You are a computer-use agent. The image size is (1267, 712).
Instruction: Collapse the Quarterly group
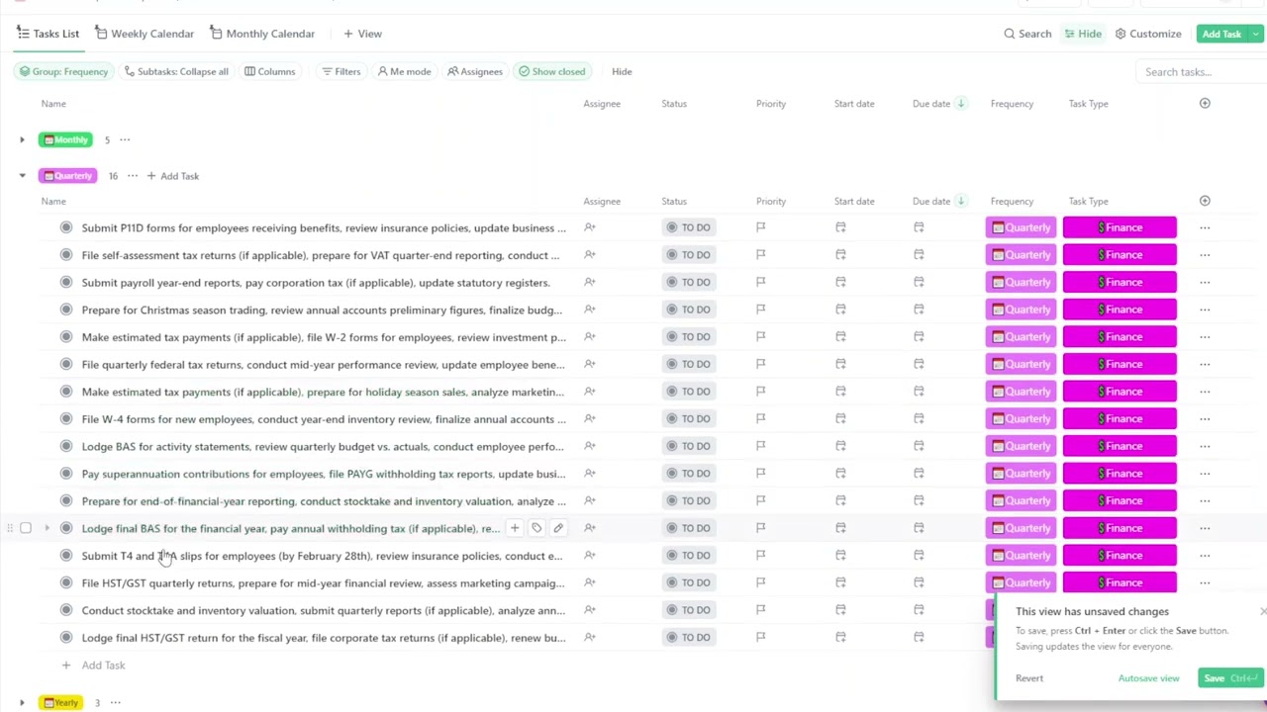22,176
